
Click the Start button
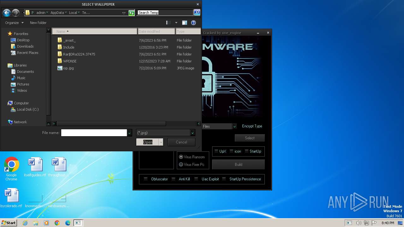[x=9, y=223]
